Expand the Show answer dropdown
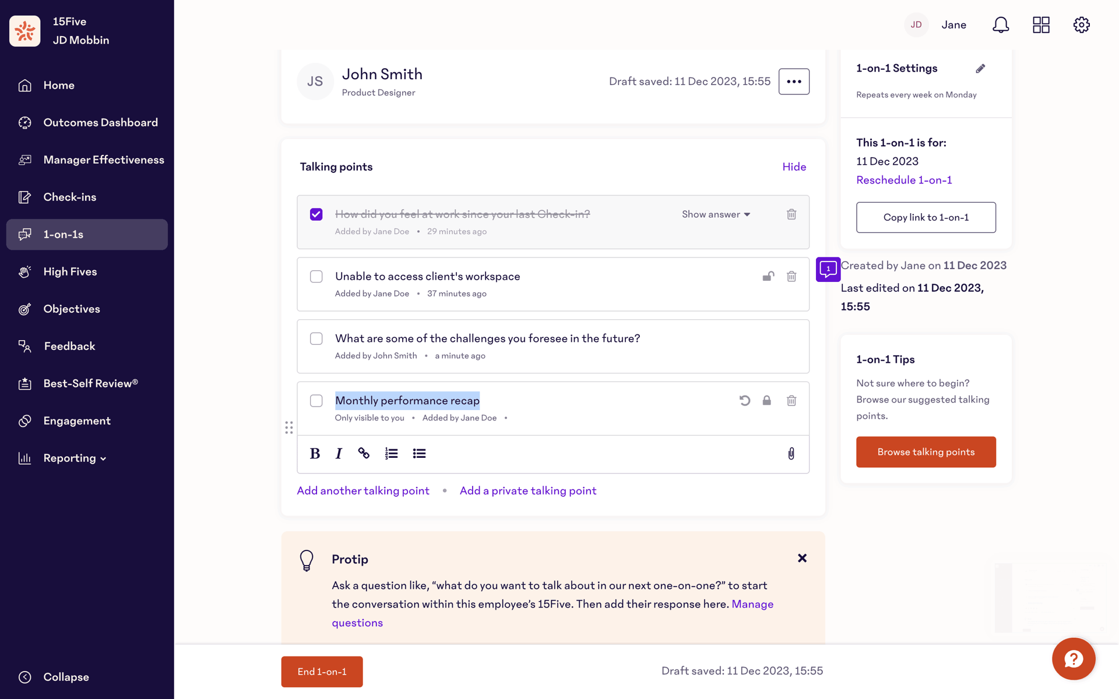This screenshot has width=1119, height=699. point(716,214)
